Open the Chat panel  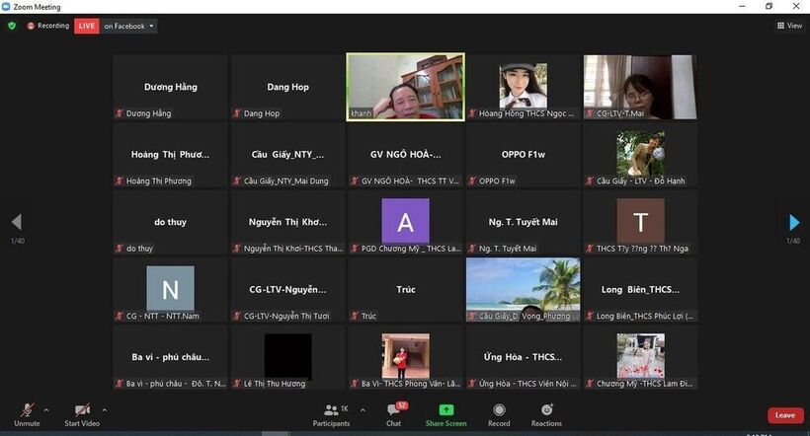coord(393,413)
